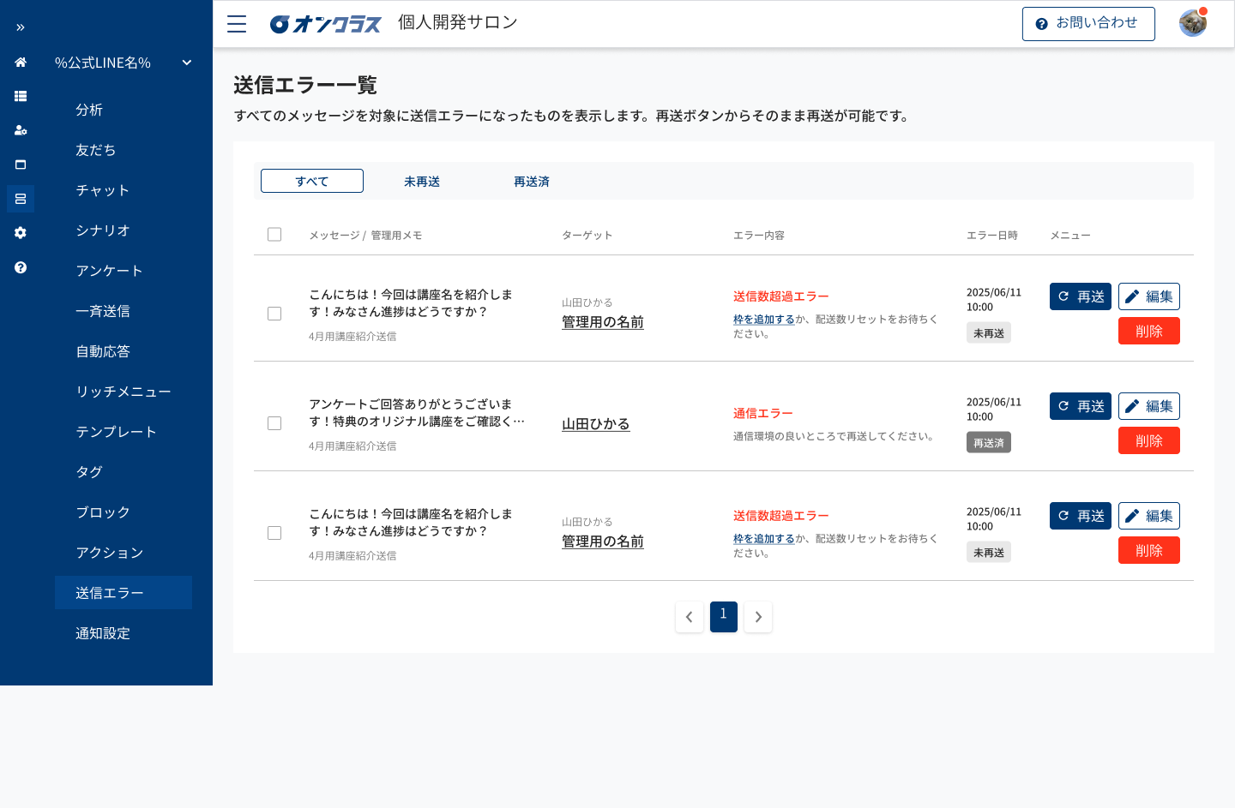Check the checkbox for the 通信エラー row
1235x808 pixels.
click(x=274, y=423)
